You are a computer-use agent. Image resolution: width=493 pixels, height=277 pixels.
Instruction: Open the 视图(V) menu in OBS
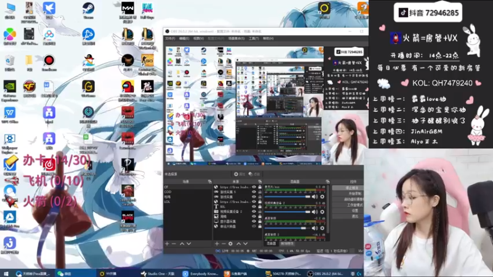198,38
